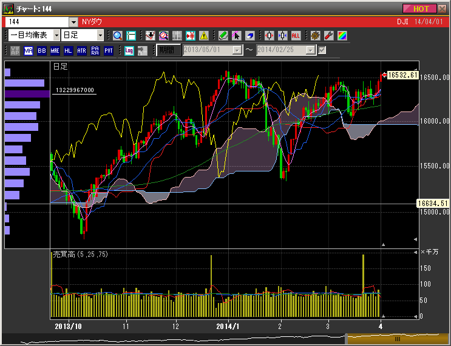Expand the 日足 timeframe dropdown
Viewport: 451px width, 346px height.
click(x=100, y=36)
